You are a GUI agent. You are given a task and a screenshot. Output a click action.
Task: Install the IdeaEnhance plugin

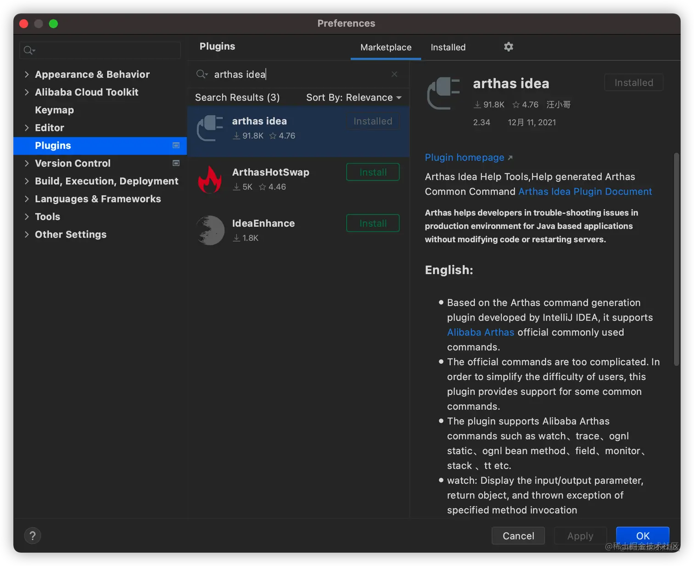tap(373, 223)
